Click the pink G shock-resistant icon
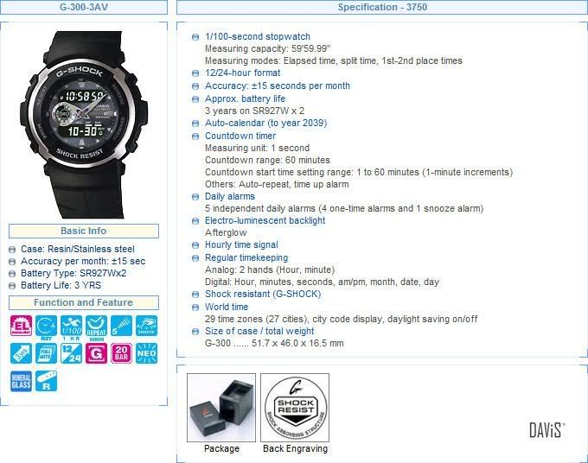 [x=96, y=353]
